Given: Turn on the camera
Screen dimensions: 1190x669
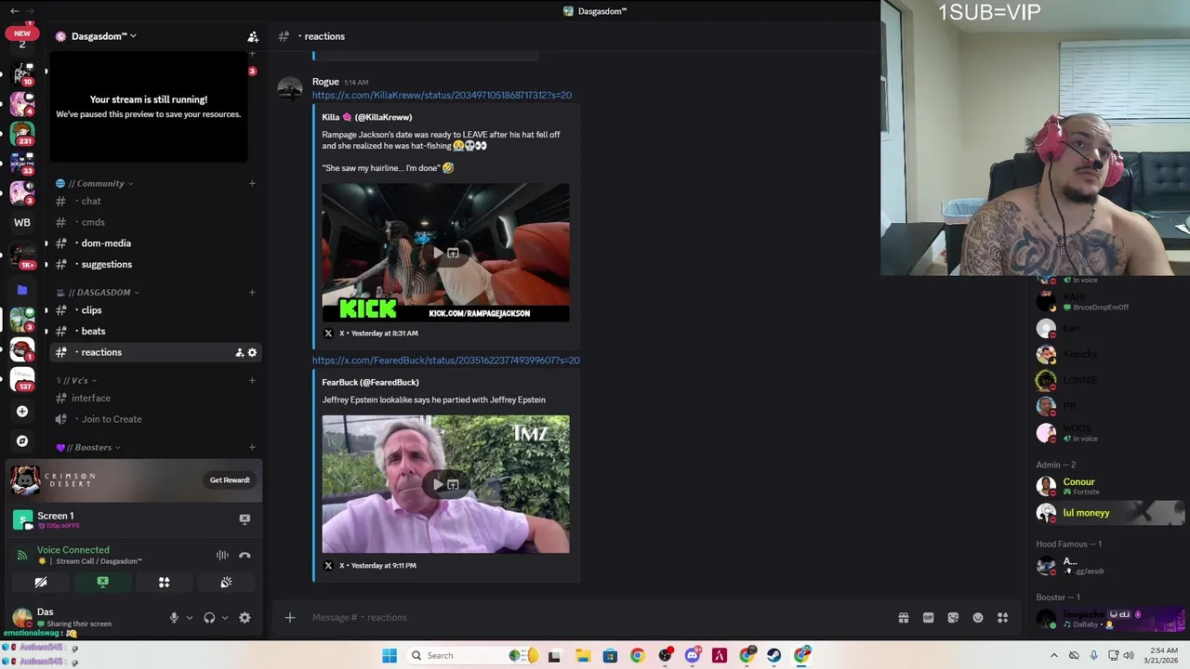Looking at the screenshot, I should pyautogui.click(x=41, y=583).
